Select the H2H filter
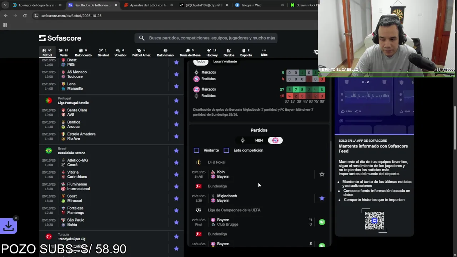This screenshot has width=457, height=257. (259, 140)
